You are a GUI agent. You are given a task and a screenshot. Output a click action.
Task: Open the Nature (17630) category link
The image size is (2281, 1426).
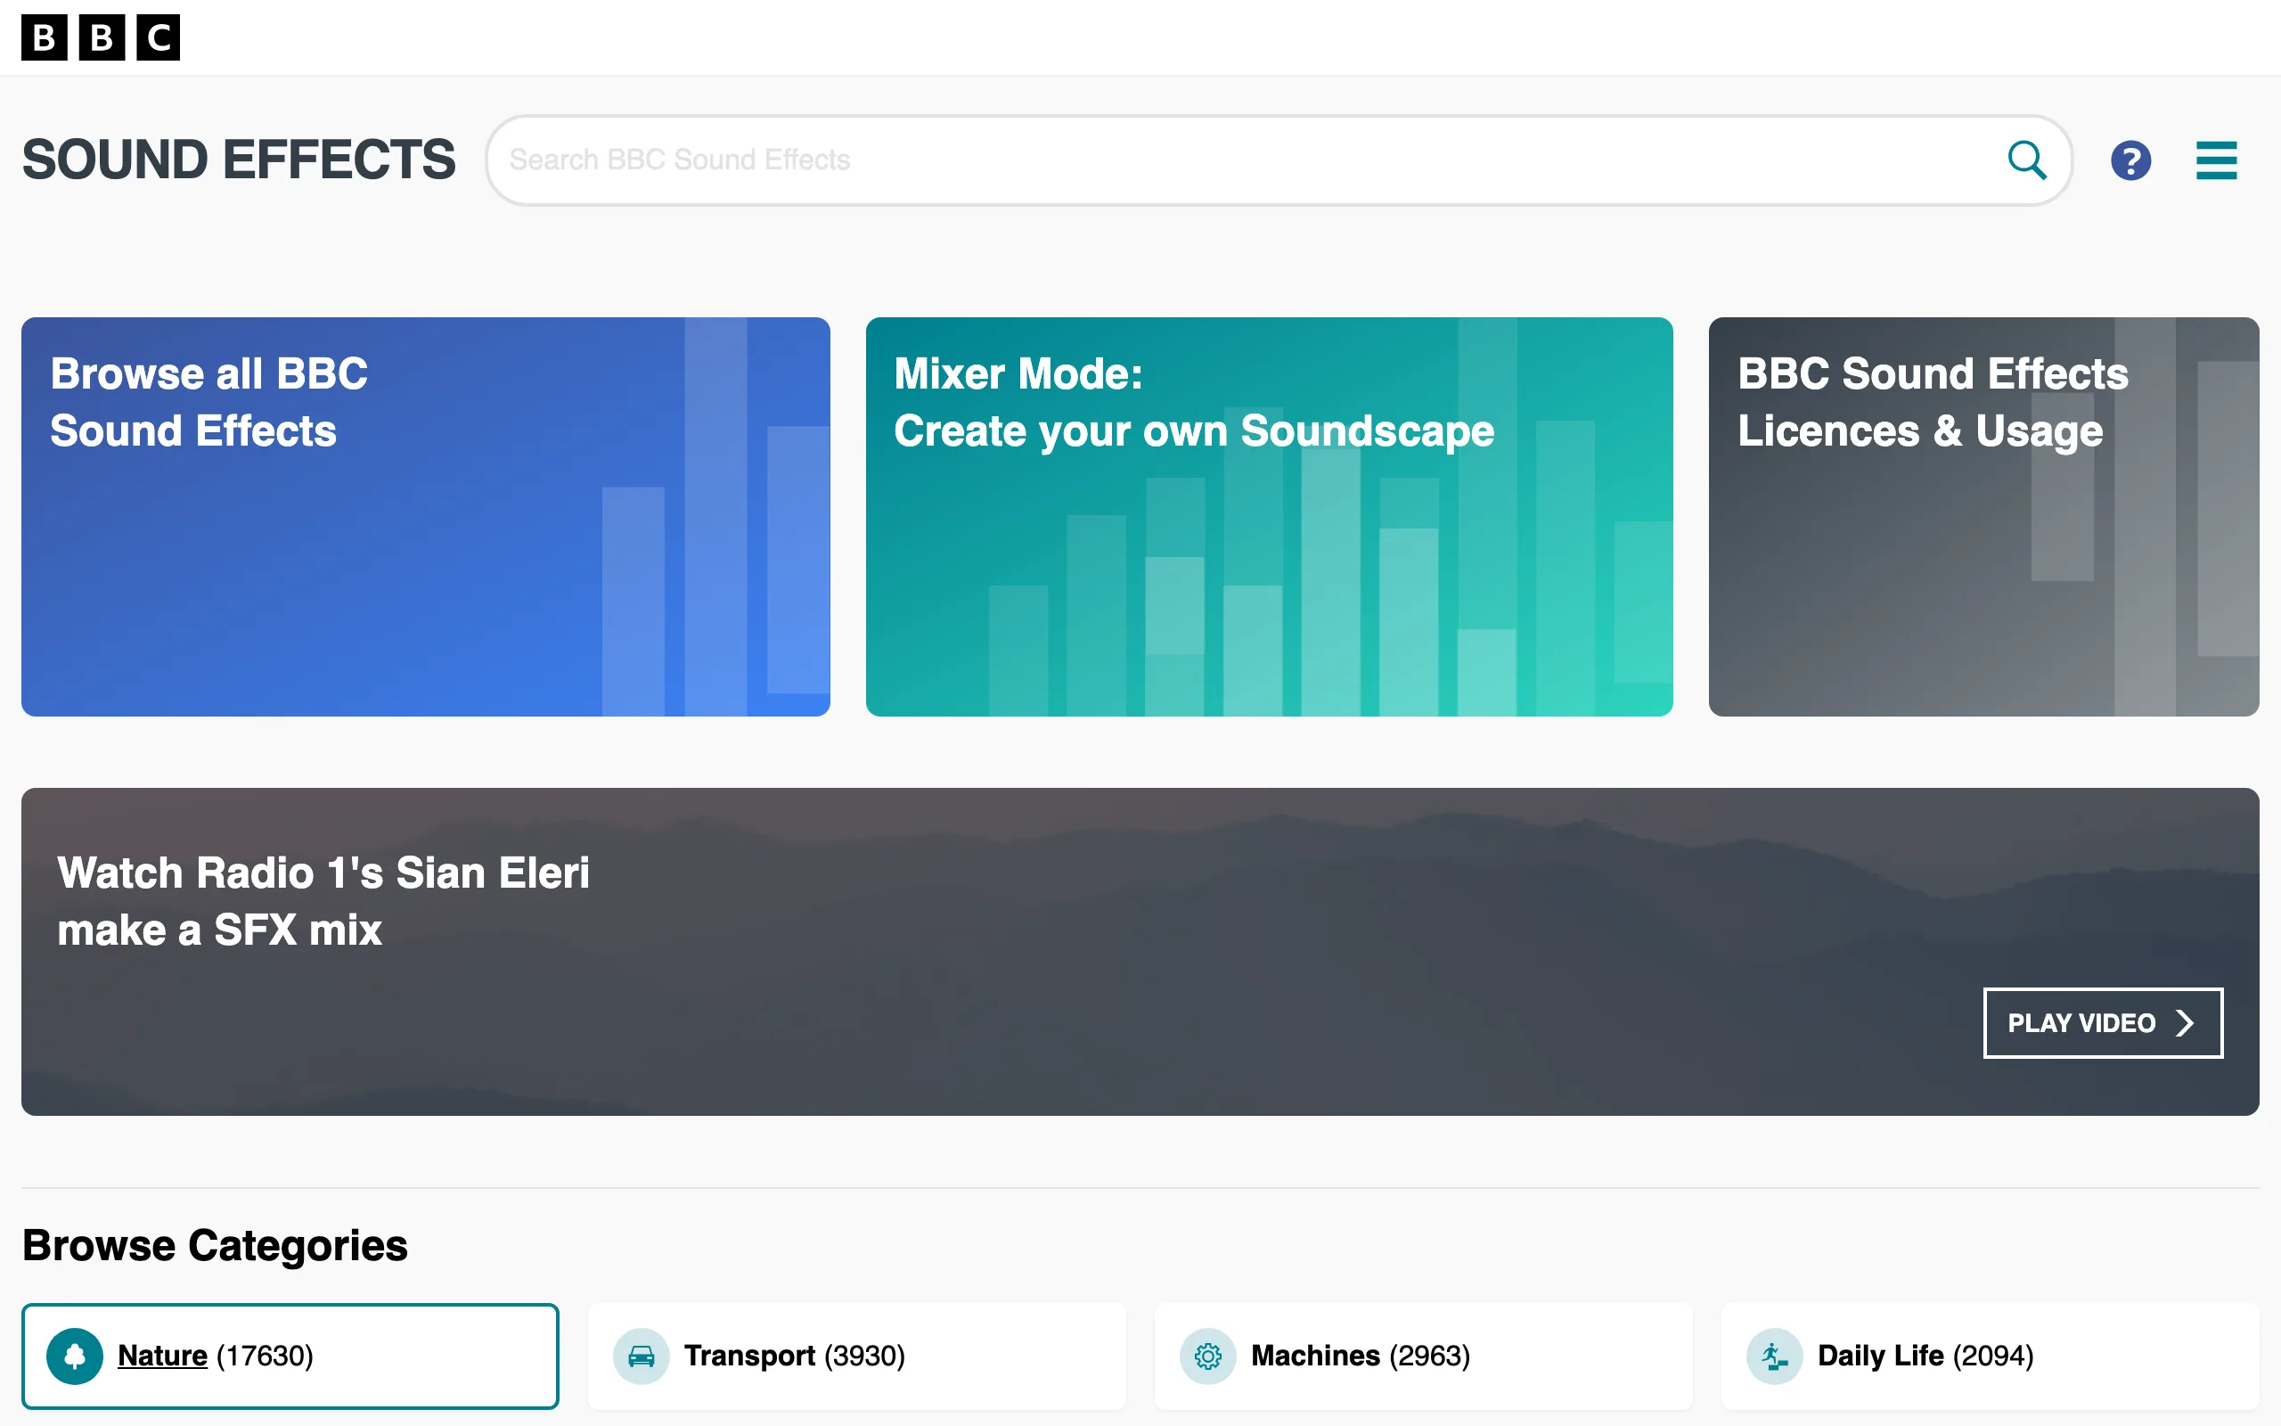(290, 1356)
